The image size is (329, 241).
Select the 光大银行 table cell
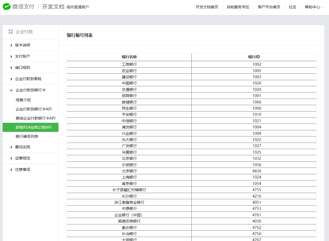(x=129, y=140)
